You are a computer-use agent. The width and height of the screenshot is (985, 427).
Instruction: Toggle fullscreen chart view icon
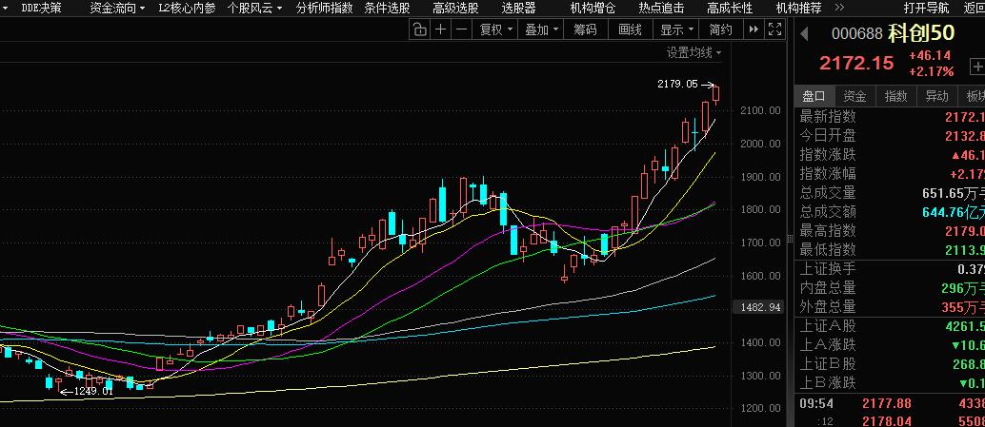click(x=774, y=29)
